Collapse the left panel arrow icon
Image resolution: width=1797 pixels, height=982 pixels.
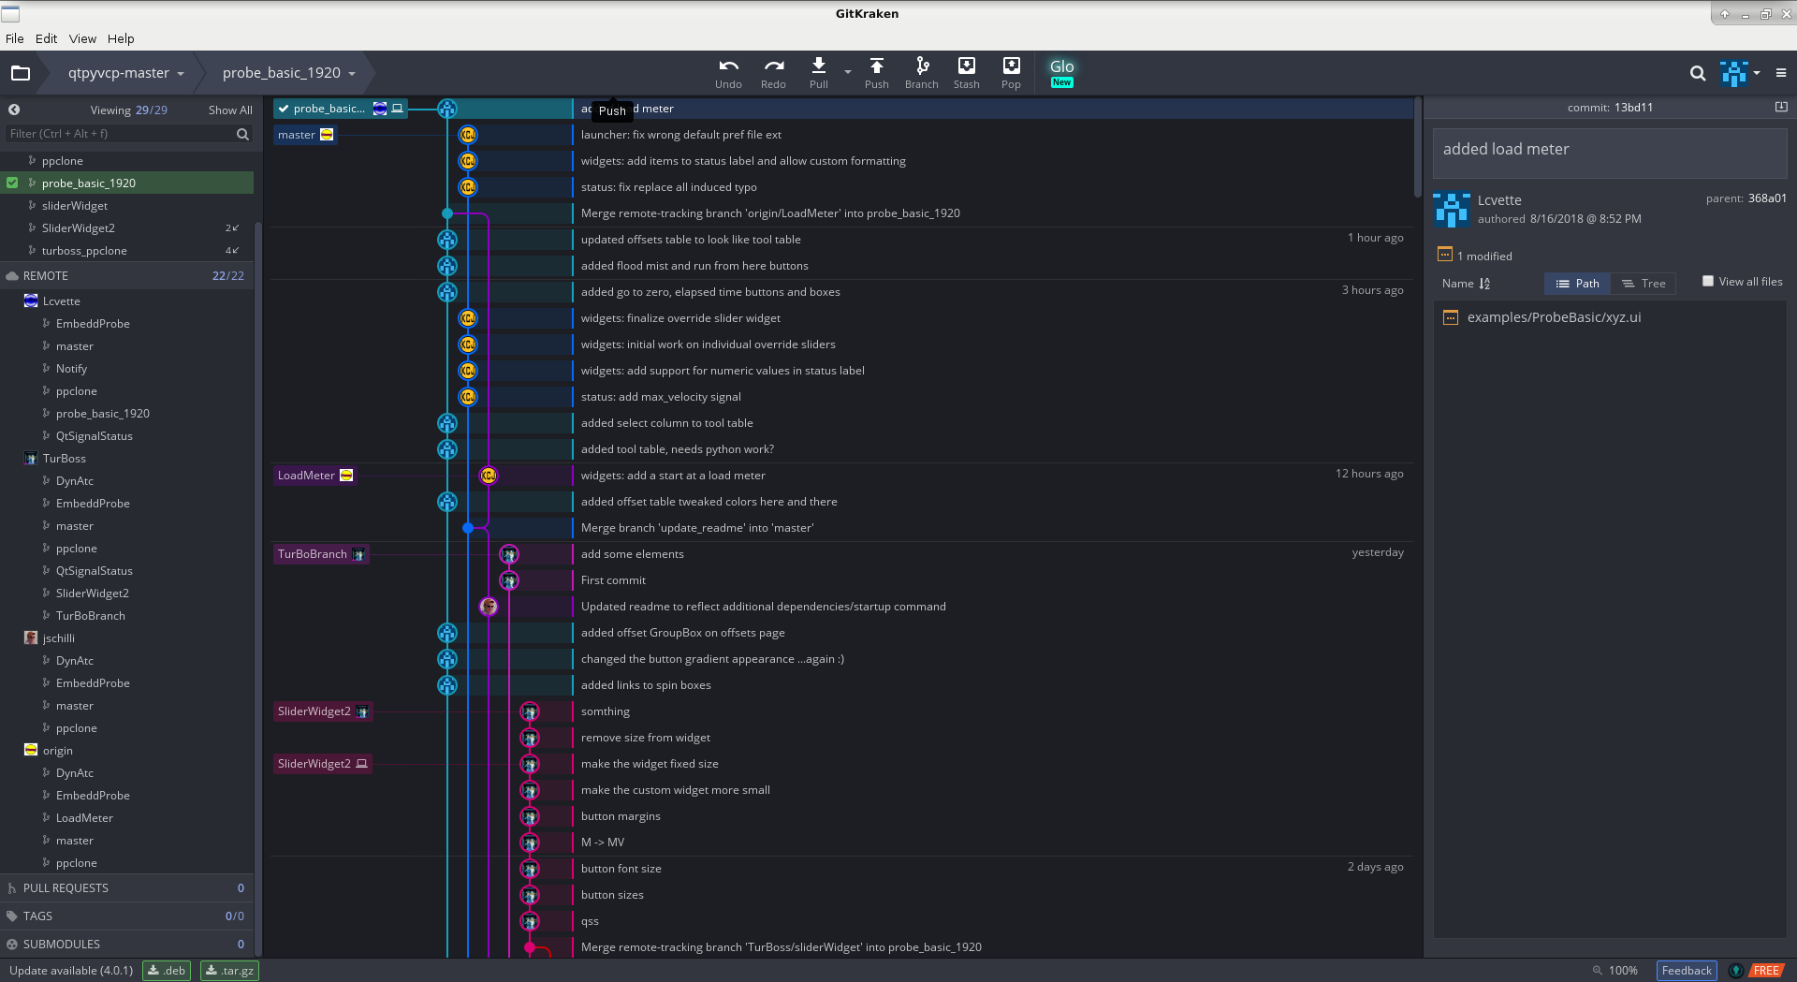pyautogui.click(x=14, y=110)
